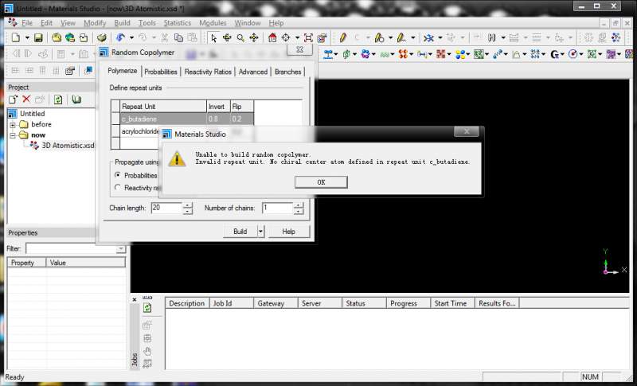Open the Modify menu
This screenshot has height=386, width=637.
pyautogui.click(x=95, y=23)
